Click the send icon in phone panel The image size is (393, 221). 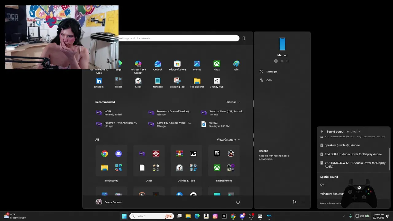point(295,202)
